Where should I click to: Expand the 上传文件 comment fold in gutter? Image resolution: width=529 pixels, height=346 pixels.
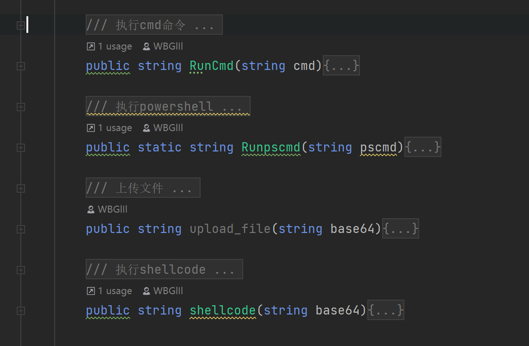click(20, 189)
